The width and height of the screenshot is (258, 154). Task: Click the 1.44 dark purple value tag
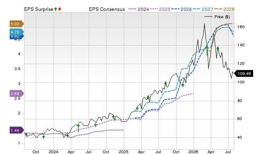pos(17,130)
